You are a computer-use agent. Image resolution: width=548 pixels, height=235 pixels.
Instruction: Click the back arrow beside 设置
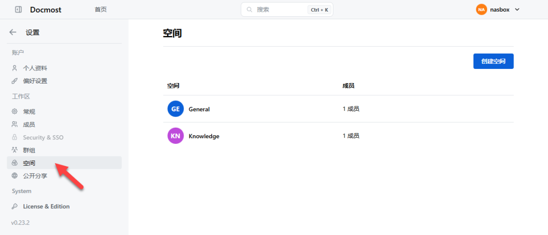click(x=13, y=32)
